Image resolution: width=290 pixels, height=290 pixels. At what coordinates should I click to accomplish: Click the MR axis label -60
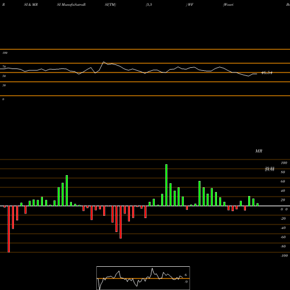coord(283,237)
